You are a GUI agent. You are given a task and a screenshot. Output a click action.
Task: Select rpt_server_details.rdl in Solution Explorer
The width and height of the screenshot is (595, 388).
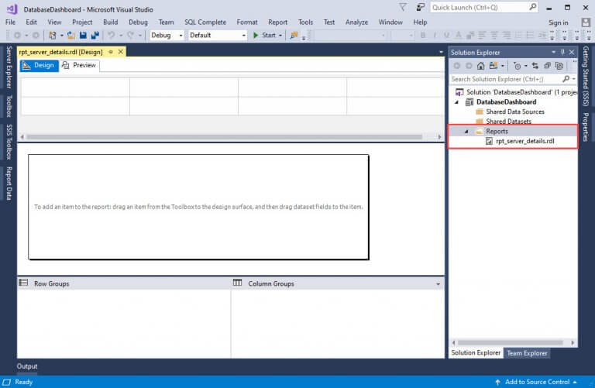(x=525, y=141)
